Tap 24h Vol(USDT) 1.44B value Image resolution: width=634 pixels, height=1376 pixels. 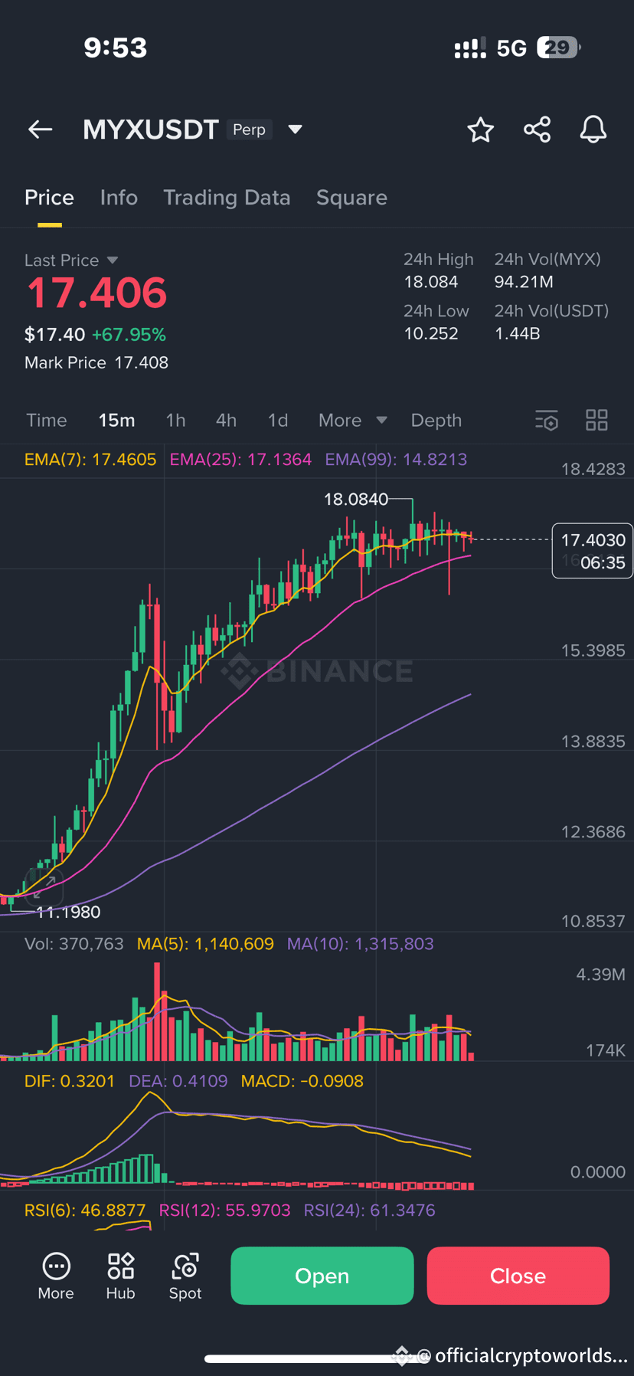tap(518, 334)
